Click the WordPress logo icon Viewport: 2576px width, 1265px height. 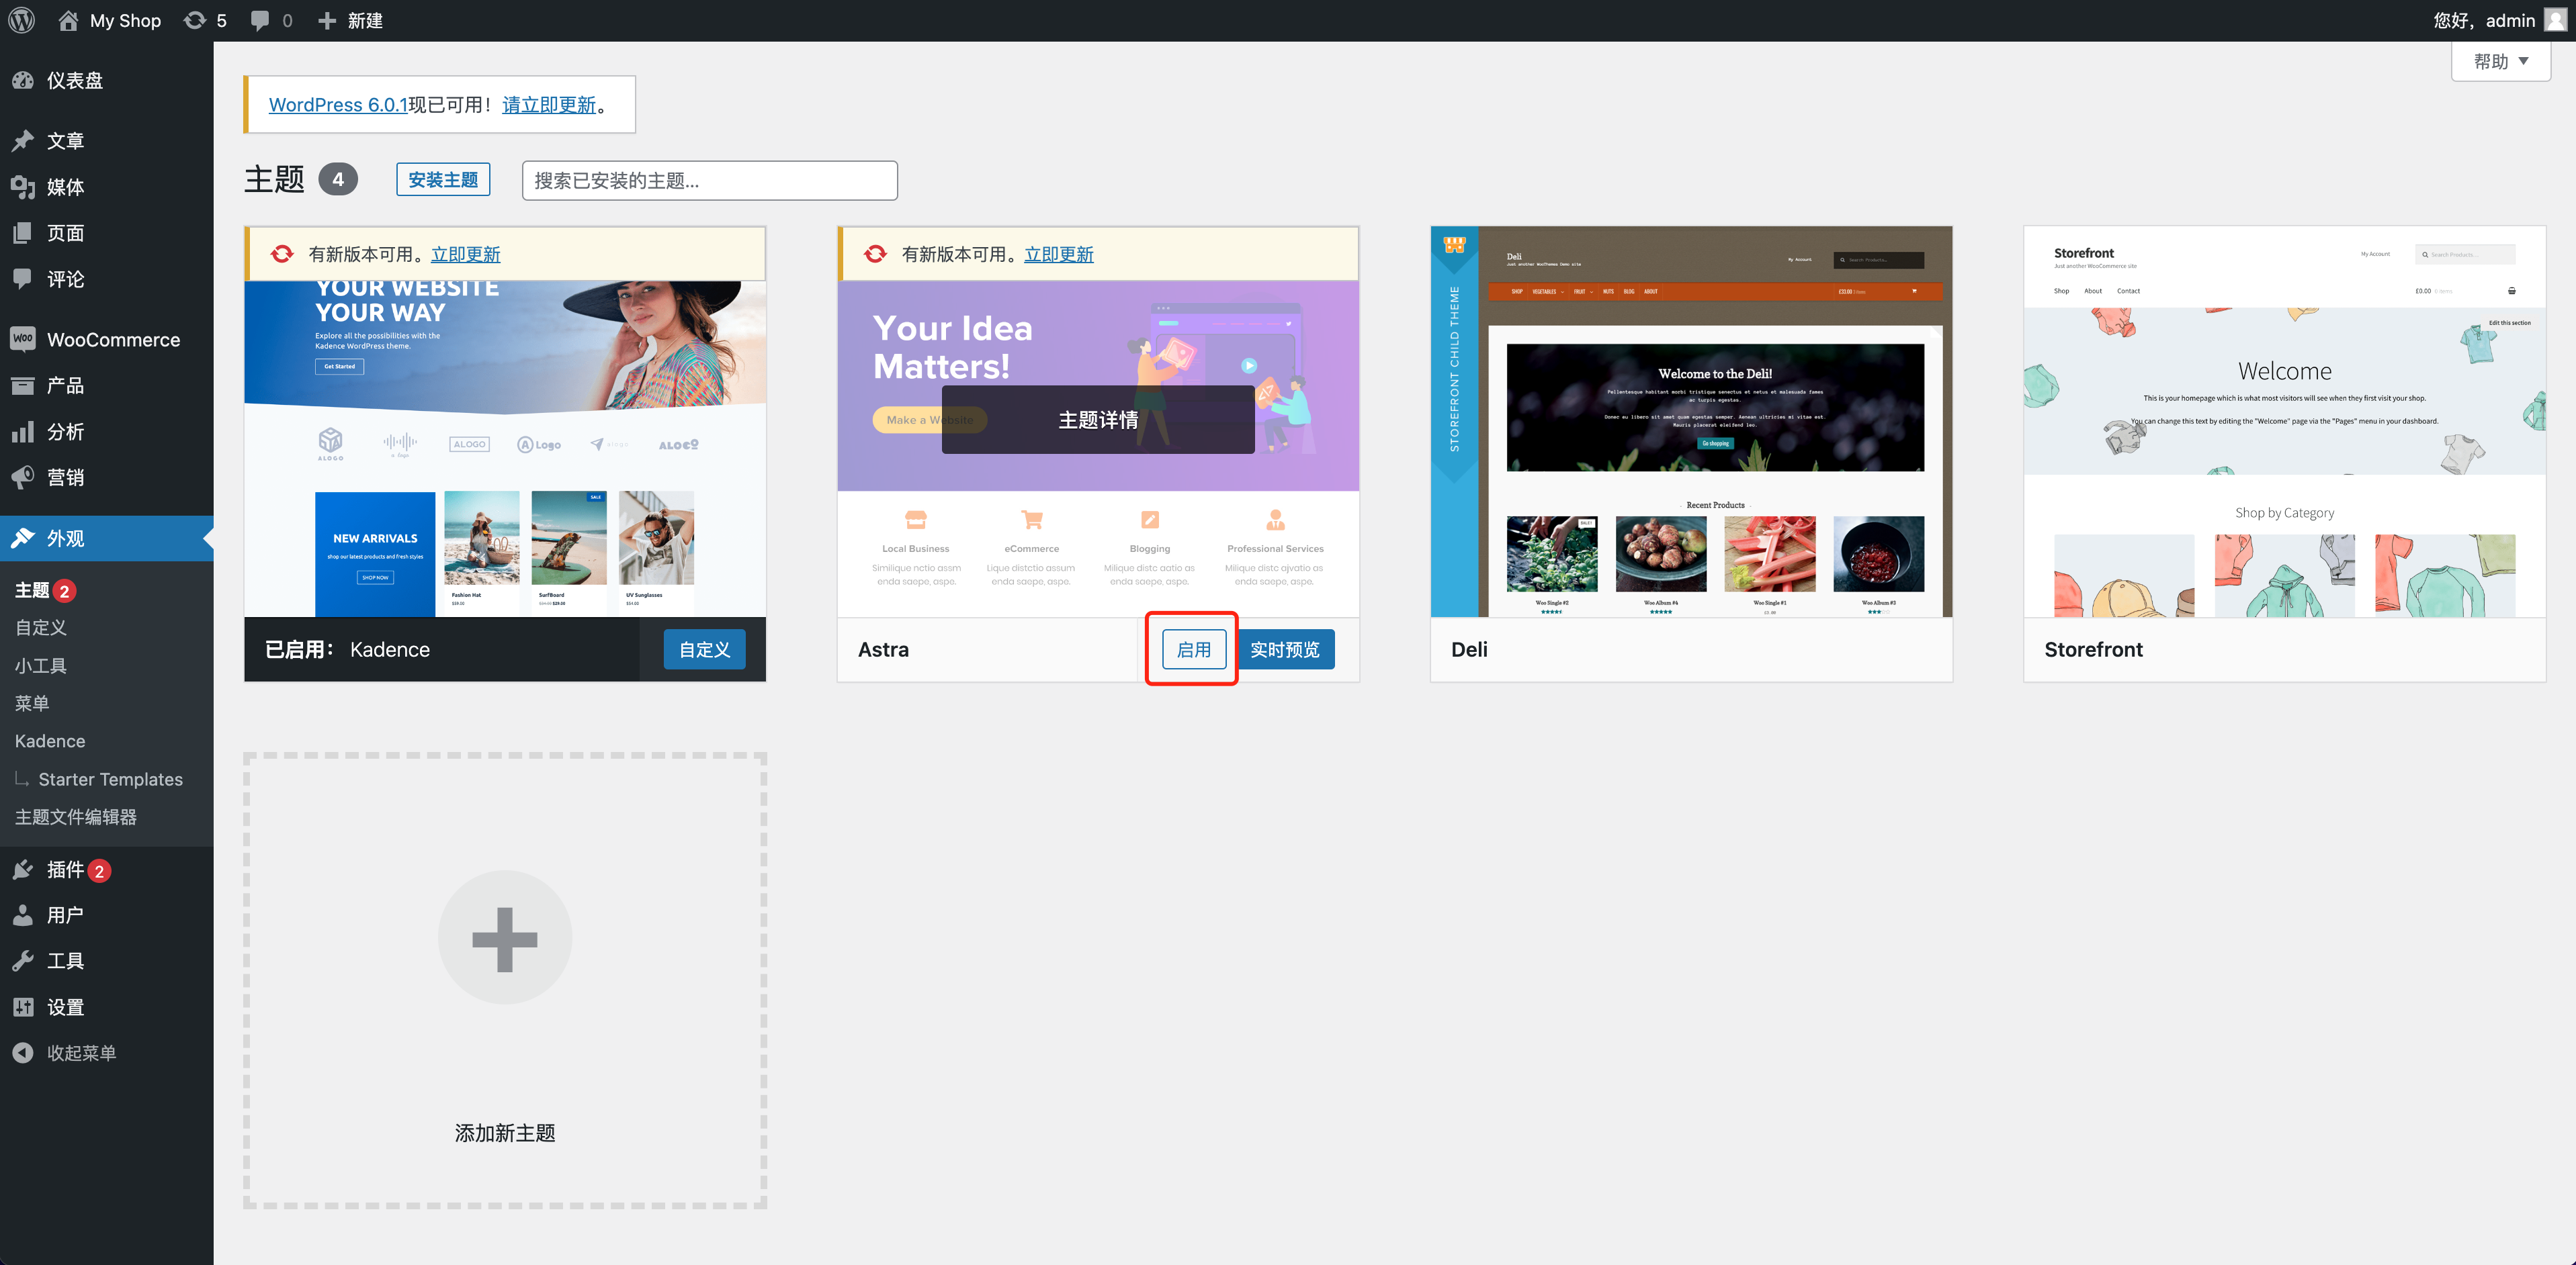pos(22,20)
